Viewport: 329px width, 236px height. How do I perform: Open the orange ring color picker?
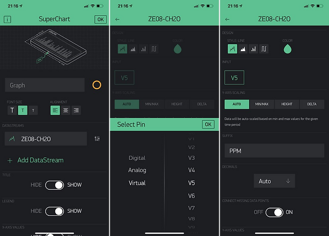point(97,85)
